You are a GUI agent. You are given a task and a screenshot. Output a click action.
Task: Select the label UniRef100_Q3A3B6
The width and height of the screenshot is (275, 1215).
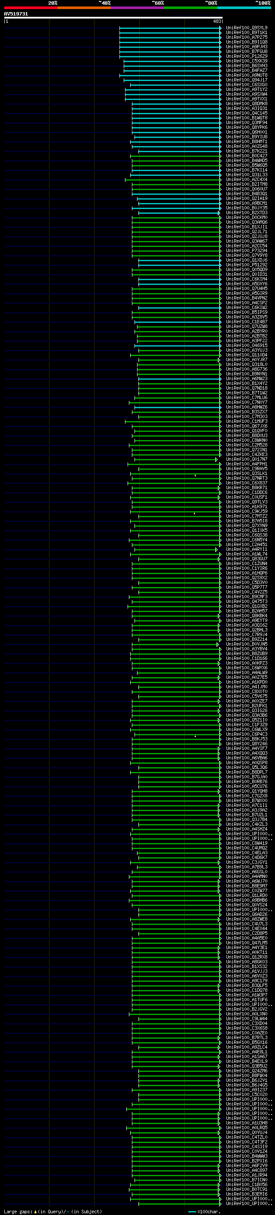(247, 715)
